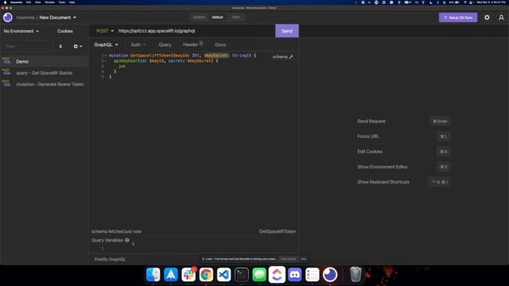This screenshot has width=509, height=286.
Task: Click the Query Variables help icon
Action: [x=127, y=240]
